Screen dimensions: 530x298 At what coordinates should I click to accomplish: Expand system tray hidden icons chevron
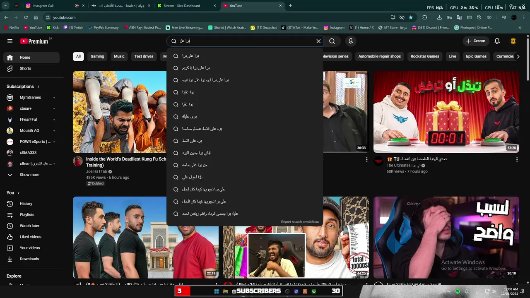pyautogui.click(x=448, y=291)
